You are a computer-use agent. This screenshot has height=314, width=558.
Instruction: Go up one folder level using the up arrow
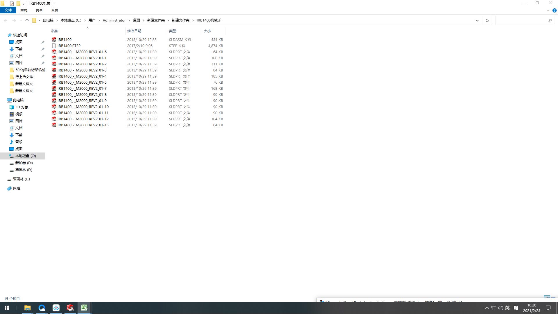(27, 20)
